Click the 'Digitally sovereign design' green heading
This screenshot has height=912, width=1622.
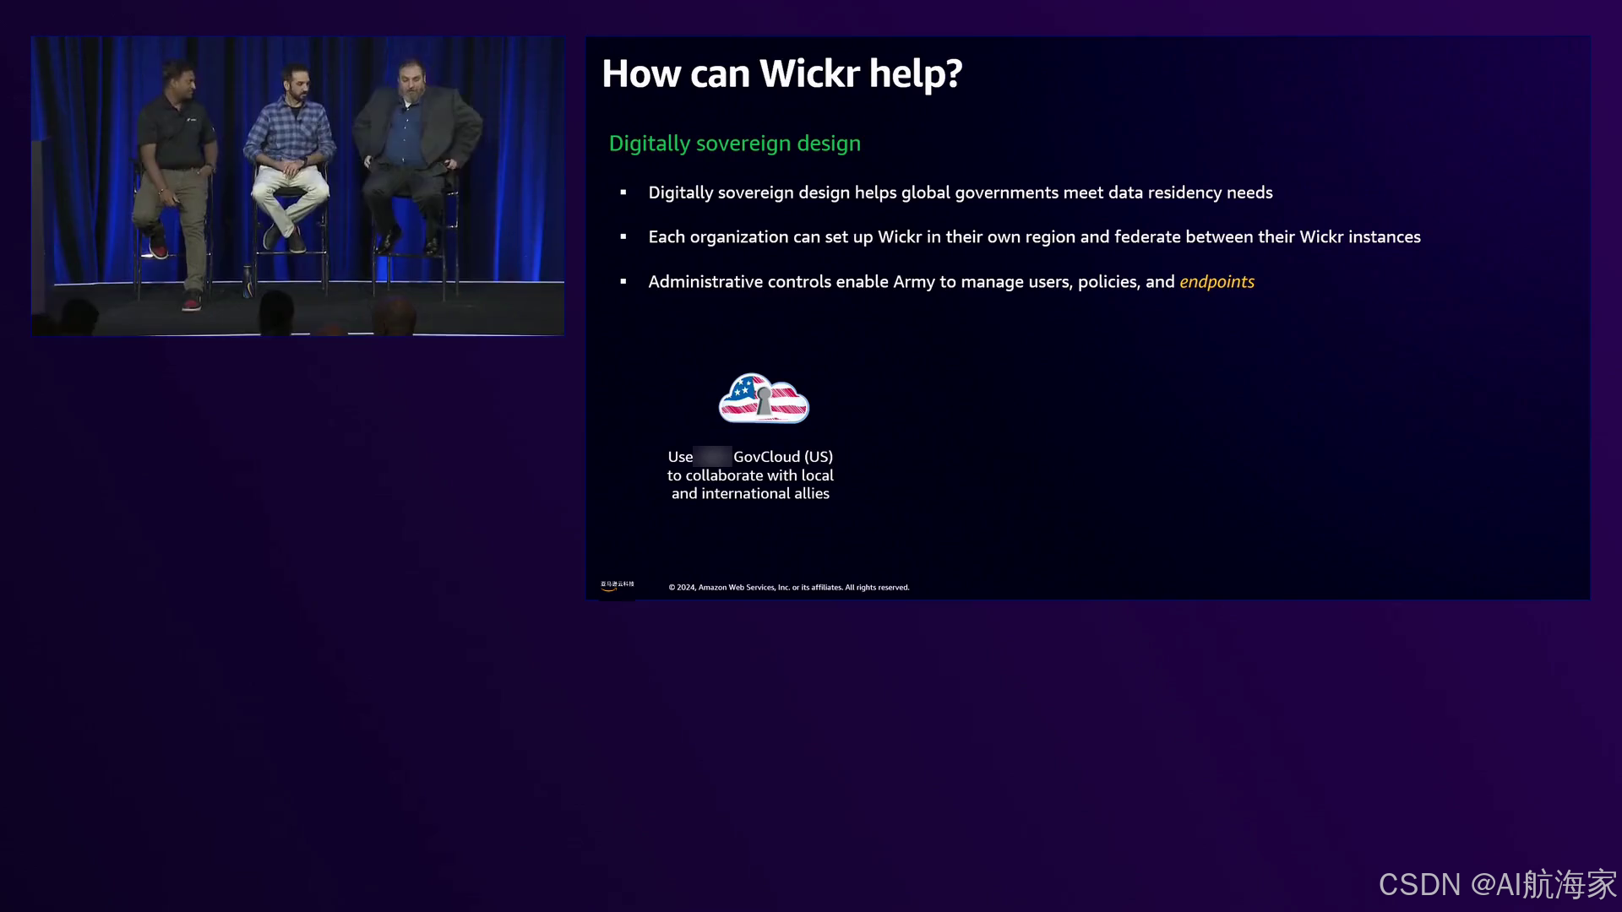click(734, 144)
